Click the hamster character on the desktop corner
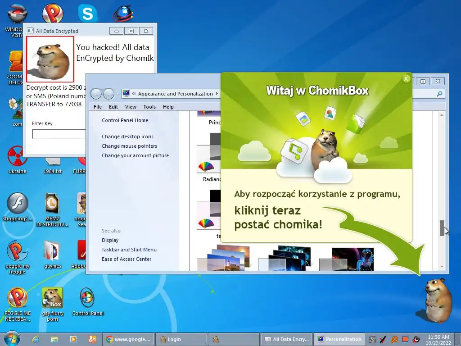 438,300
